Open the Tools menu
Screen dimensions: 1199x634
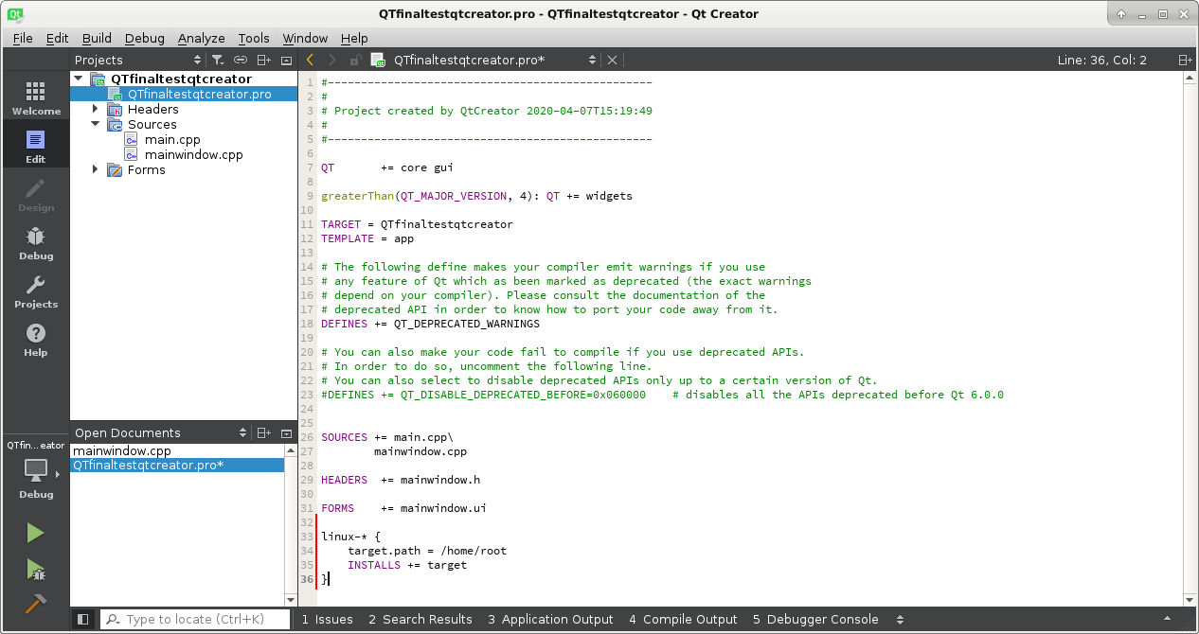pyautogui.click(x=254, y=38)
